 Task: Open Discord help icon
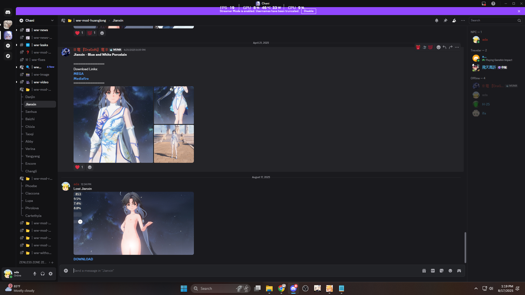(x=493, y=4)
